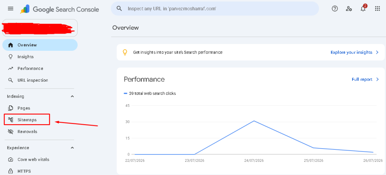Open Core web vitals in sidebar
The image size is (386, 175).
(33, 160)
